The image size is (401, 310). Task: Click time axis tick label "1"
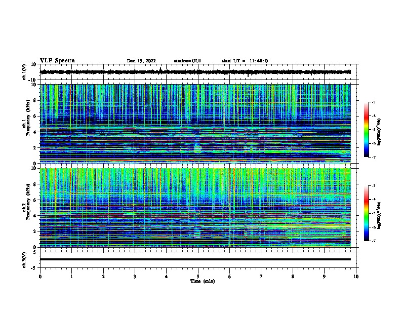coord(71,277)
